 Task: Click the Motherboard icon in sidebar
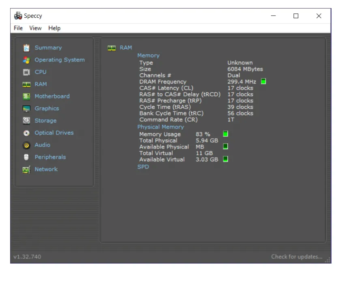pyautogui.click(x=26, y=96)
